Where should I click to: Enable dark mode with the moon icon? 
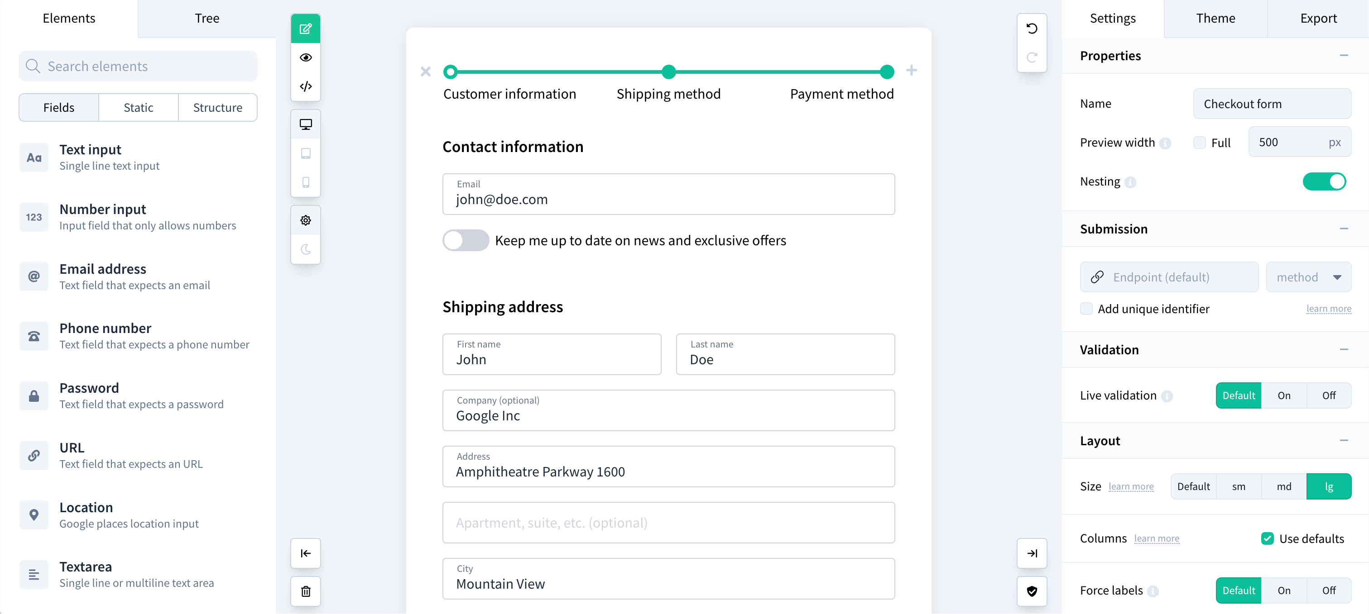[x=306, y=250]
